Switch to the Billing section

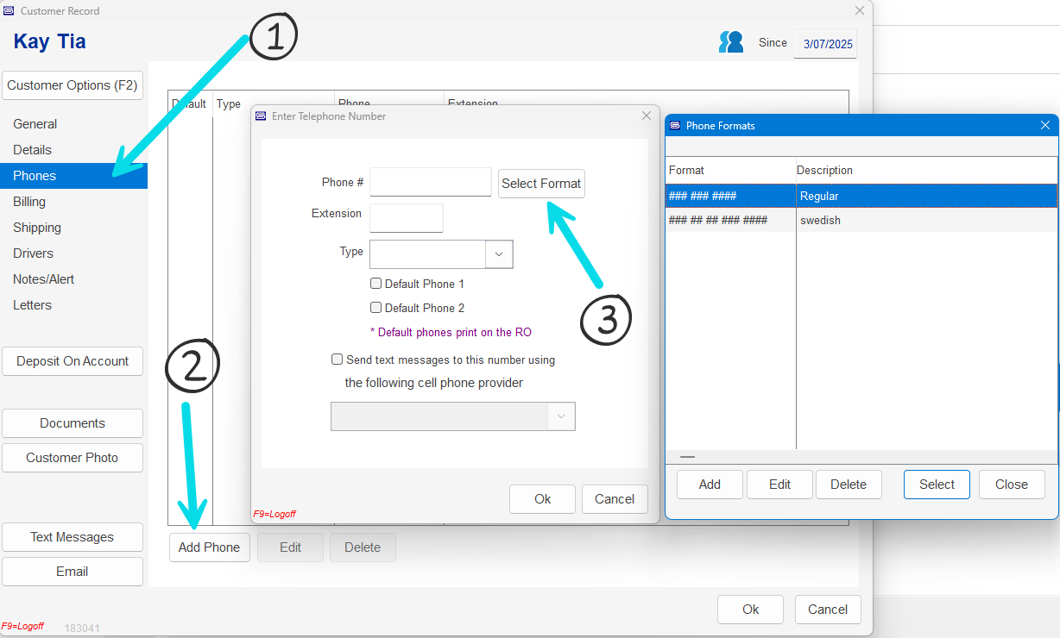29,202
